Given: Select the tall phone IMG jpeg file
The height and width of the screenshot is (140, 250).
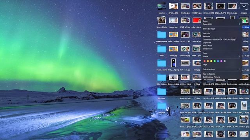Looking at the screenshot, I should coord(173,63).
